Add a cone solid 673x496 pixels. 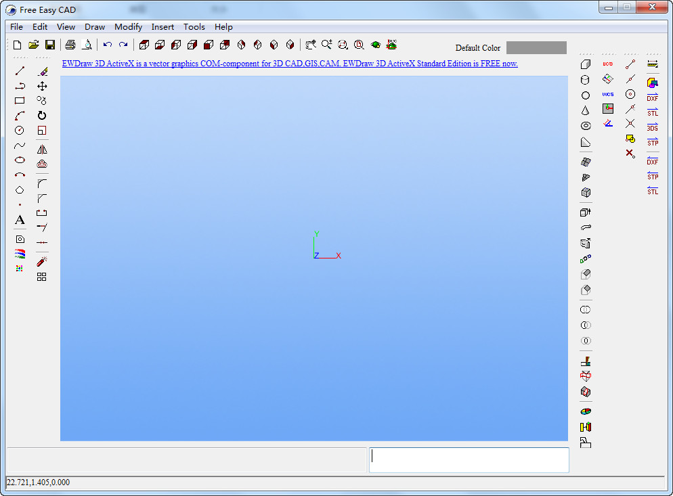click(x=586, y=110)
